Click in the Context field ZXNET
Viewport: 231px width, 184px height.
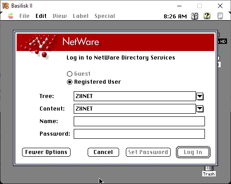(135, 109)
